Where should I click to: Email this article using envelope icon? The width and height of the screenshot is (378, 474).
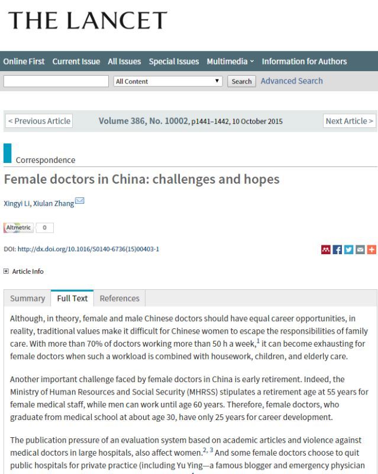coord(360,249)
